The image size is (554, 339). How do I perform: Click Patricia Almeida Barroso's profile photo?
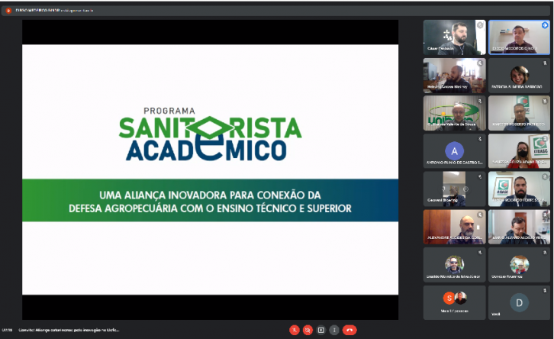click(520, 75)
